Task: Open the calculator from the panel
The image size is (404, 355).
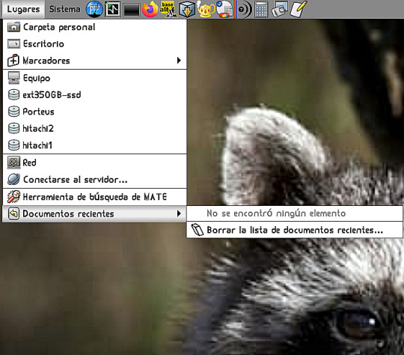Action: (x=261, y=9)
